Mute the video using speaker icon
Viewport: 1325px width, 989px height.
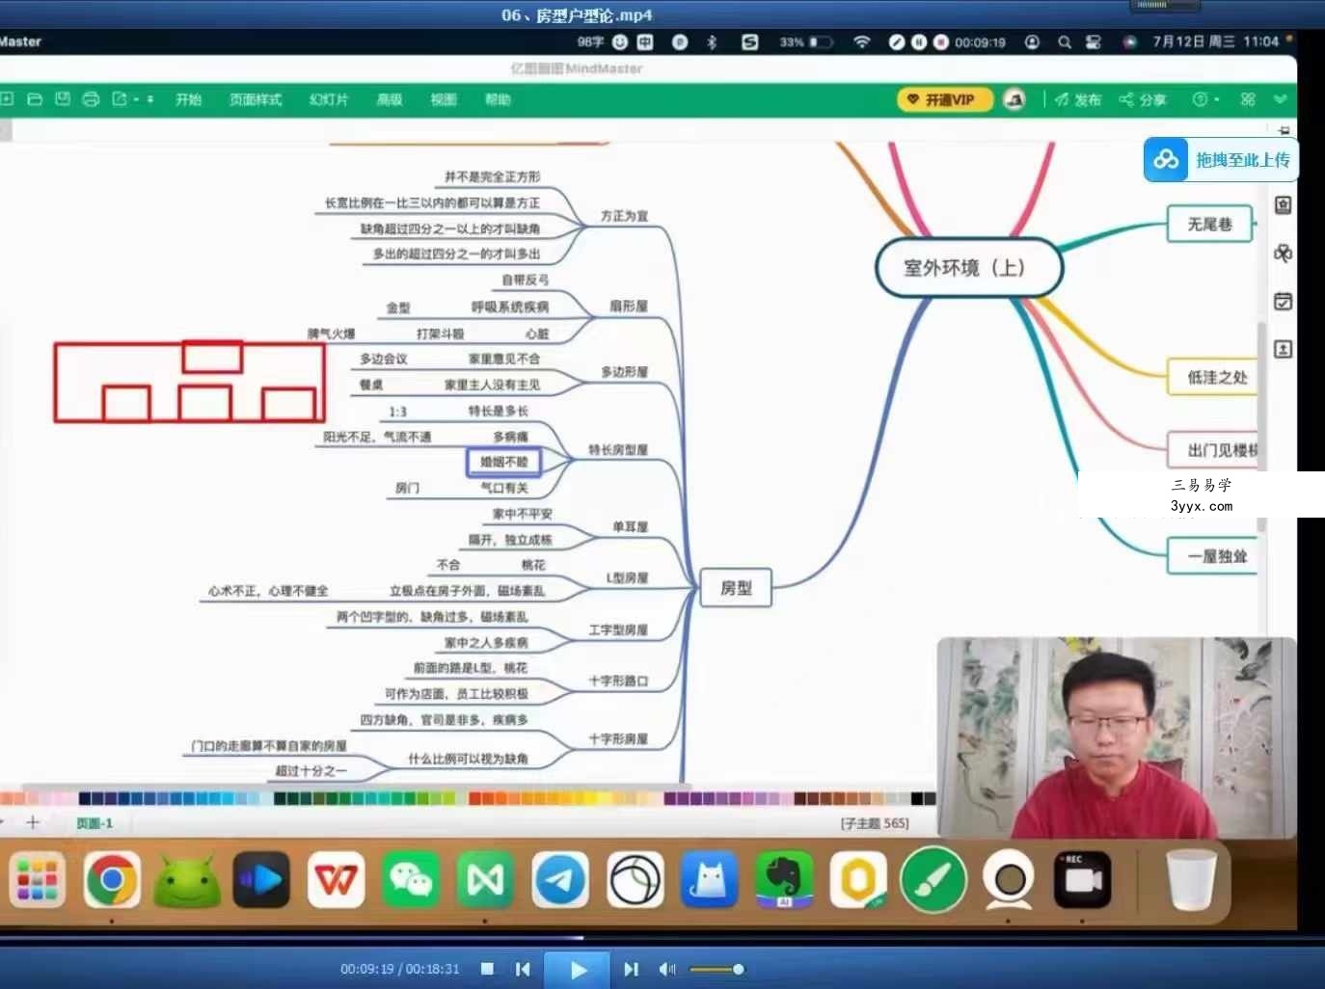click(666, 969)
